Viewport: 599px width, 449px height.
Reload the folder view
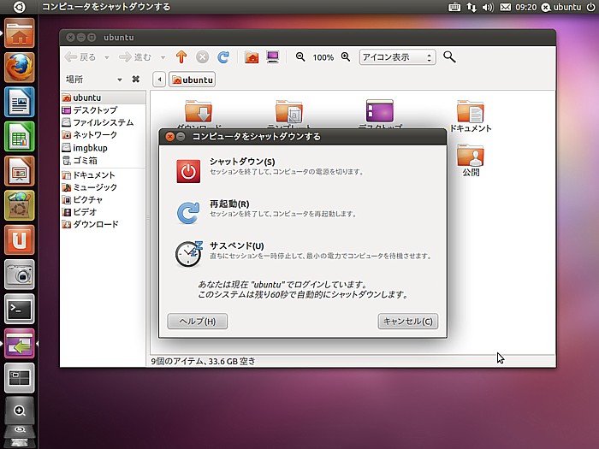click(223, 57)
